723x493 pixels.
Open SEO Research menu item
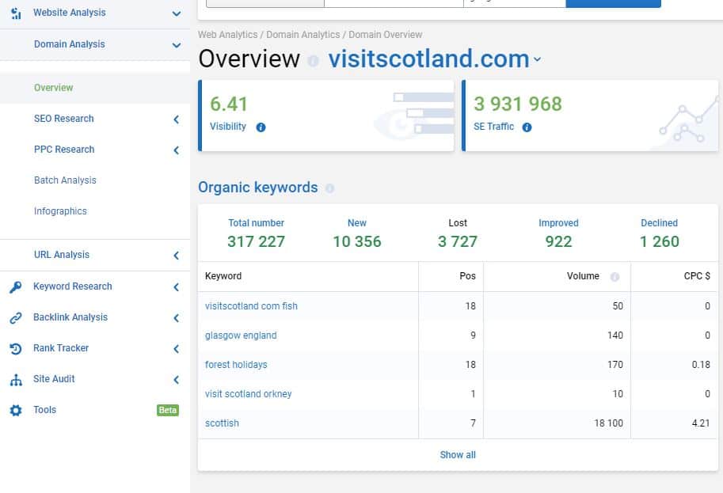pos(63,119)
